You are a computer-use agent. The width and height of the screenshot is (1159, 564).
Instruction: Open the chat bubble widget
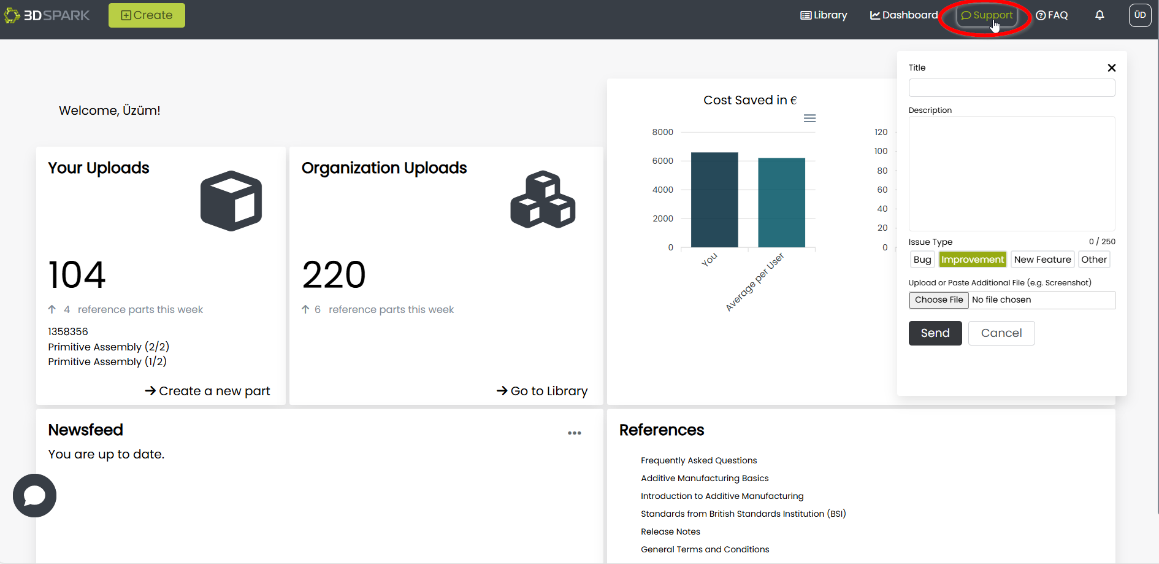34,495
